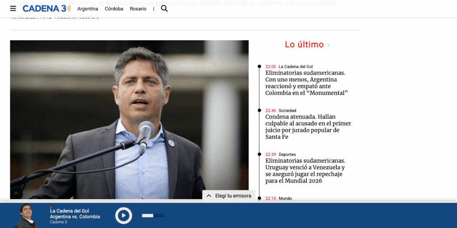Image resolution: width=457 pixels, height=228 pixels.
Task: Select Rosario in top navigation
Action: pos(138,9)
